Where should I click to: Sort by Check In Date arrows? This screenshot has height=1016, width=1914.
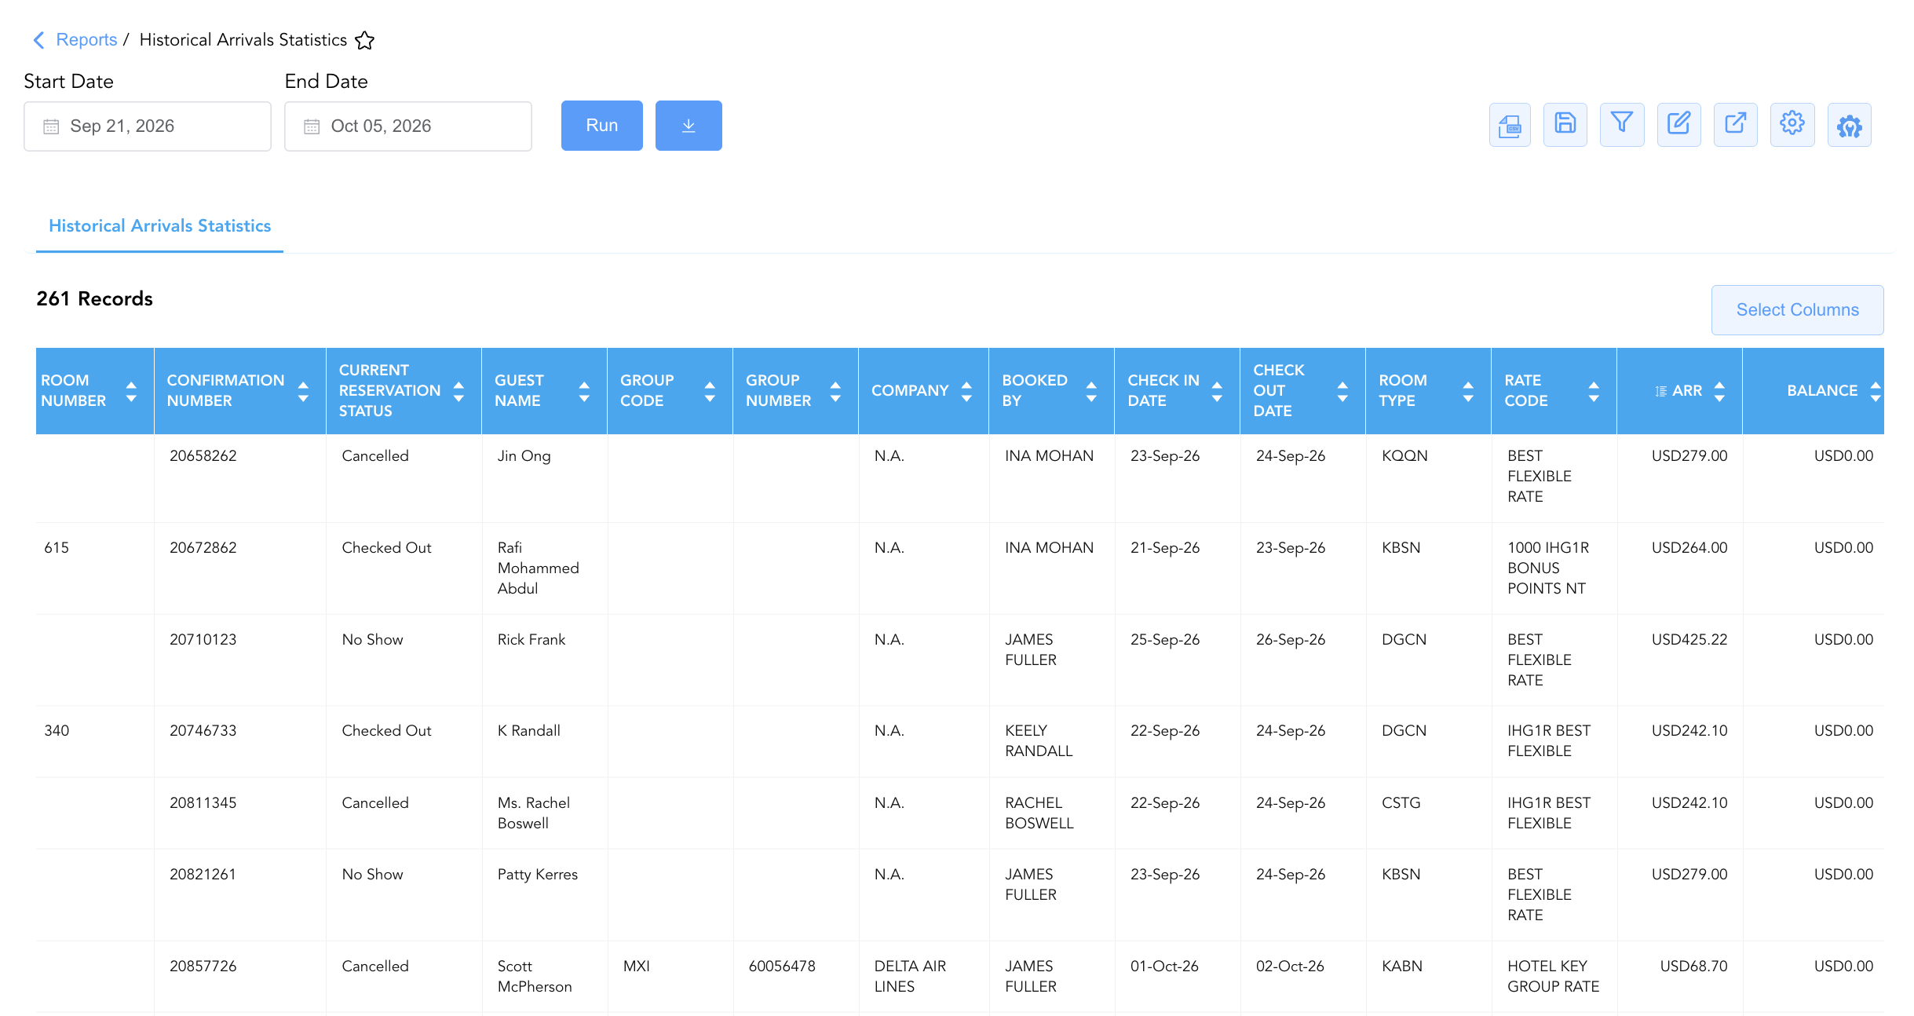pos(1217,391)
